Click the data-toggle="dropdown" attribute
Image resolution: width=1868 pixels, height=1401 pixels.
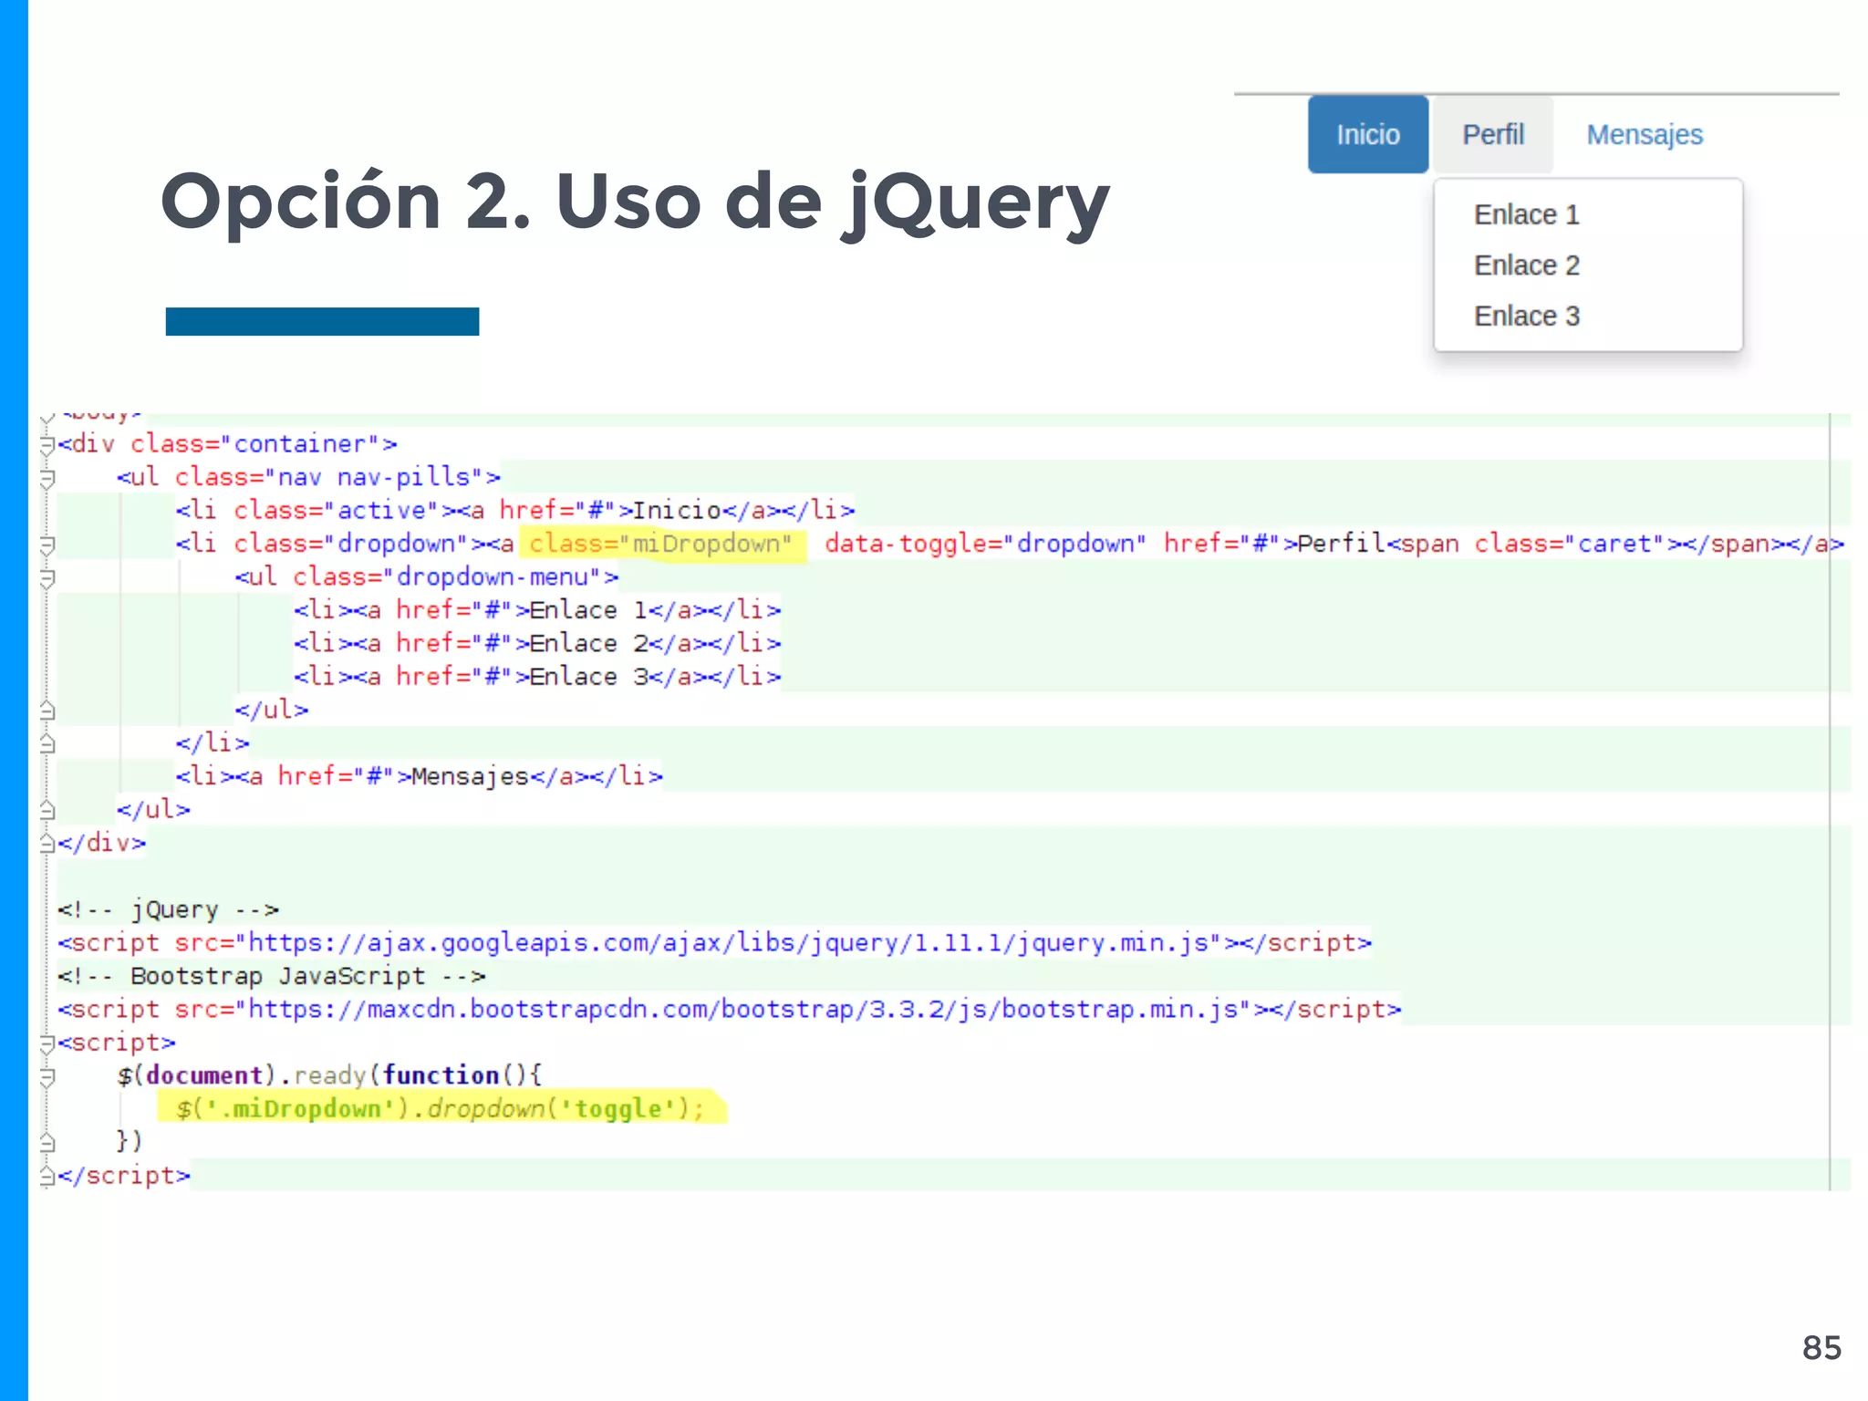click(985, 544)
